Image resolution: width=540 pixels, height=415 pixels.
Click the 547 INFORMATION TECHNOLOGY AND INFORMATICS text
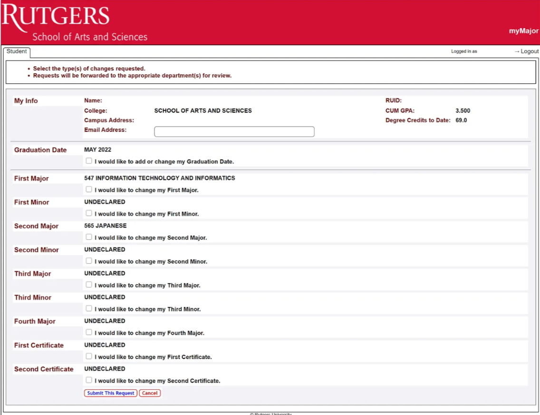pos(159,178)
